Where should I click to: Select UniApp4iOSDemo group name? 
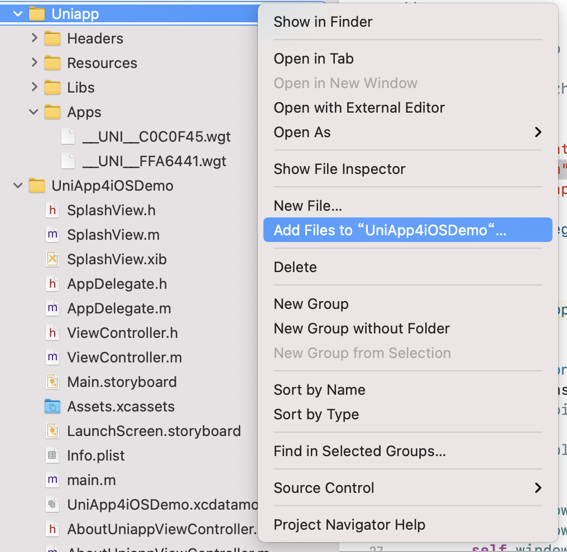[113, 186]
